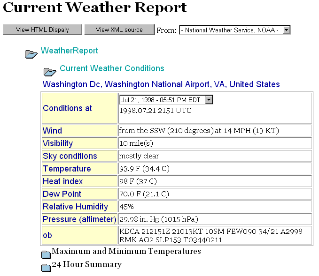Click the Pressure (altimeter) row label
The image size is (319, 276).
[79, 219]
